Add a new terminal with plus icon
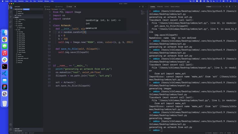 [224, 6]
